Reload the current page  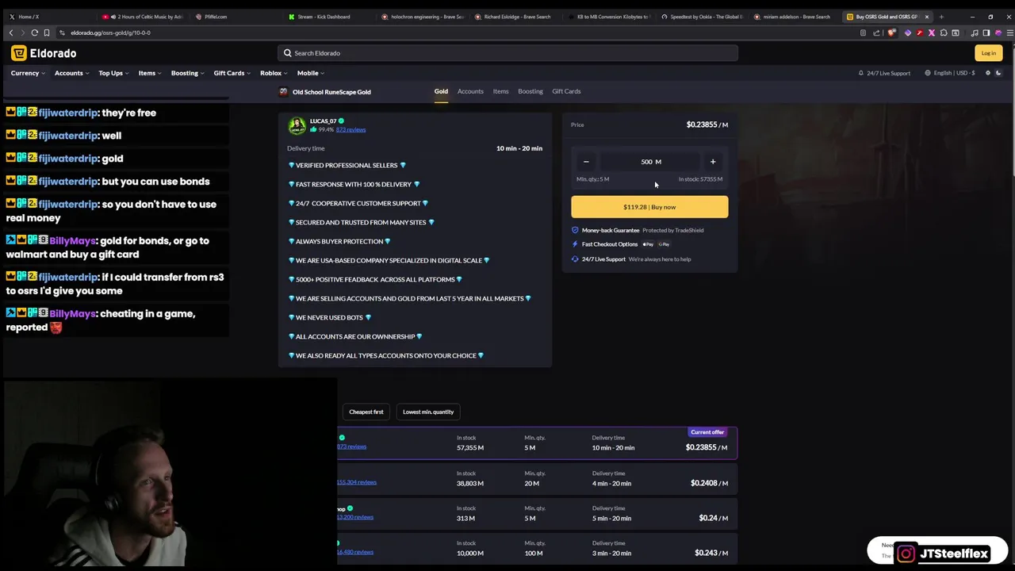coord(34,33)
